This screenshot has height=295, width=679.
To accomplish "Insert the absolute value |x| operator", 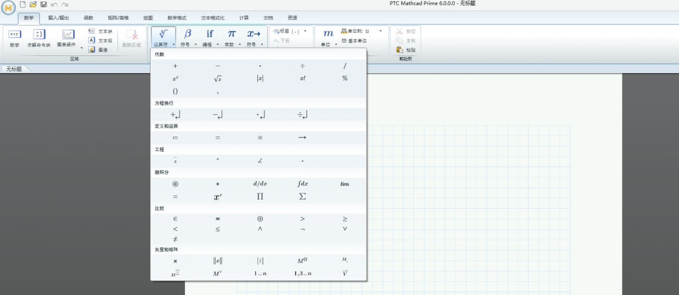I will coord(260,79).
